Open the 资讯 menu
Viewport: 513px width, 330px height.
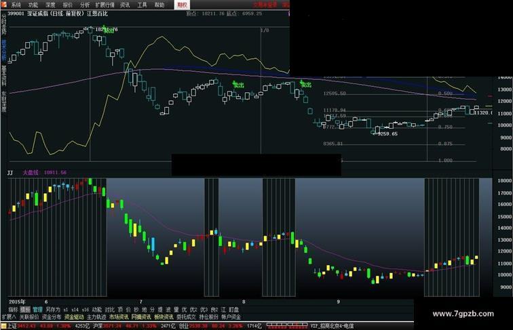tap(125, 5)
